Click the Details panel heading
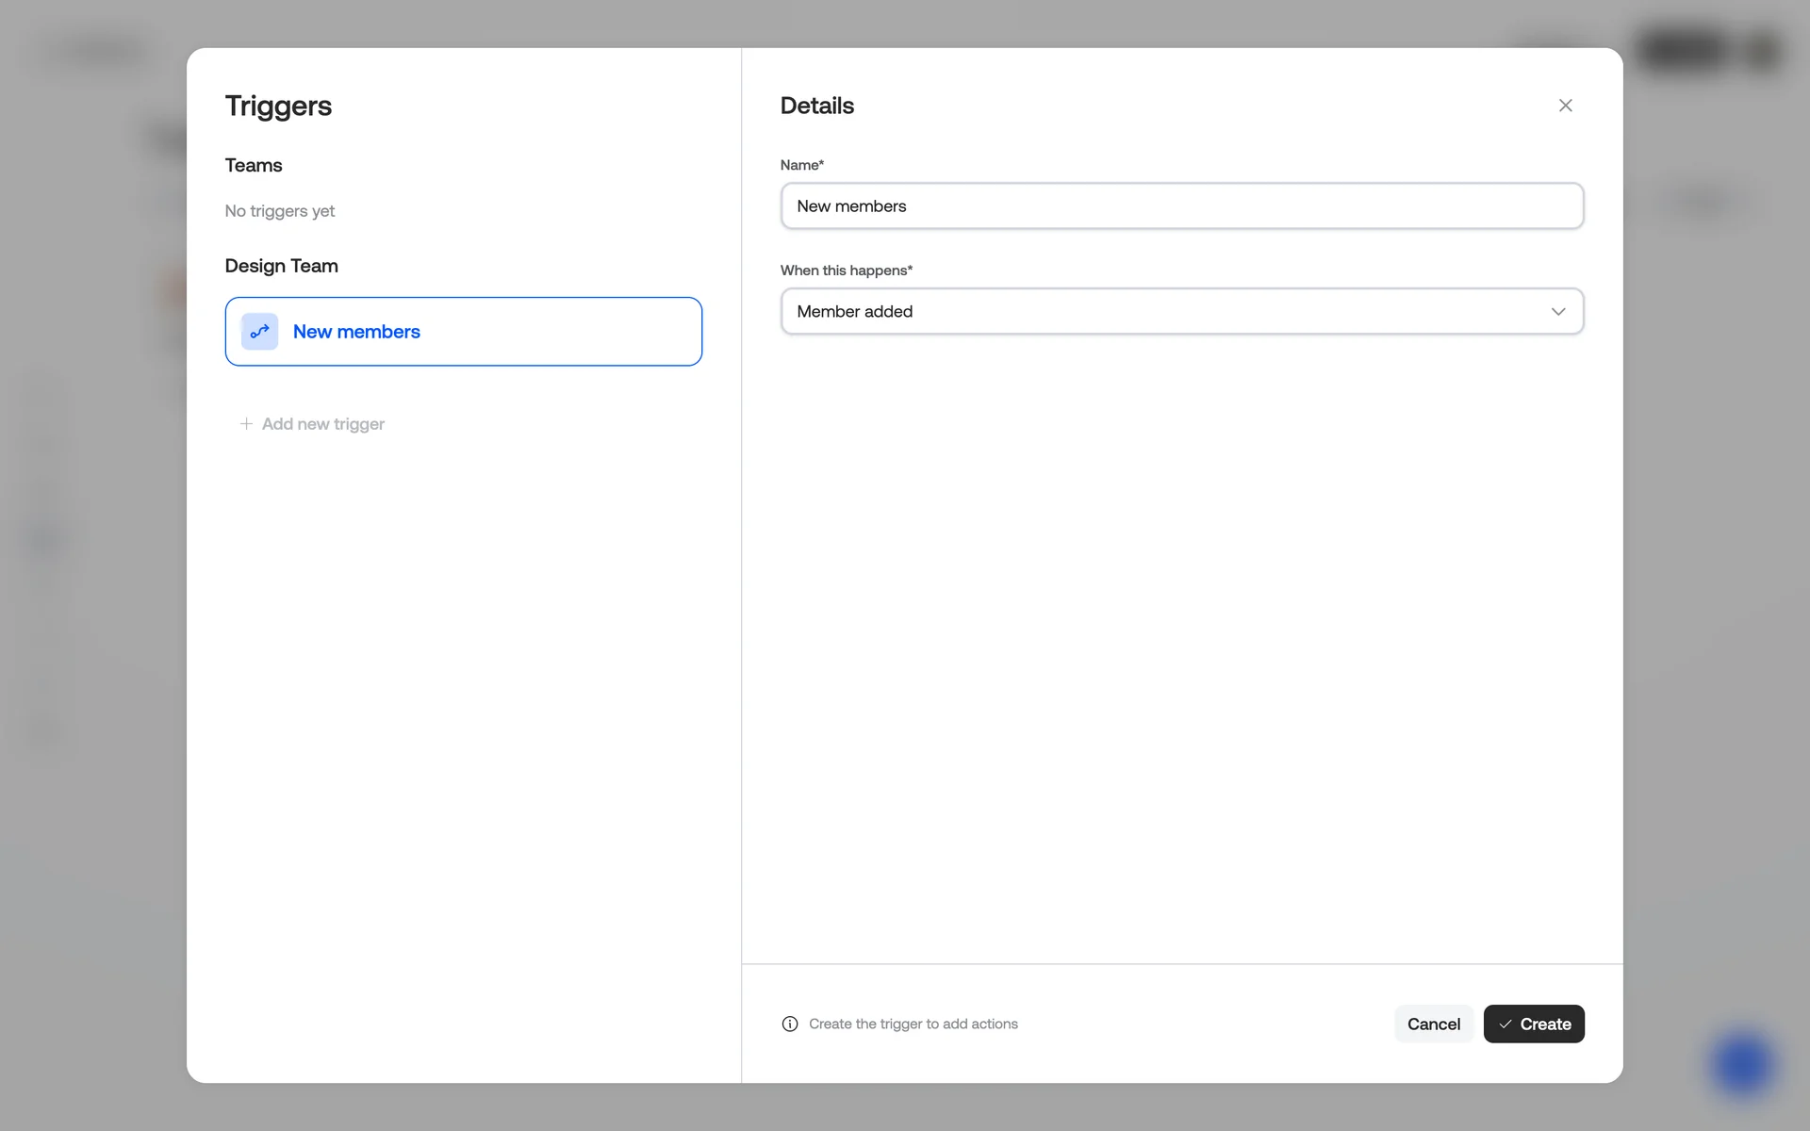This screenshot has height=1131, width=1810. [816, 106]
